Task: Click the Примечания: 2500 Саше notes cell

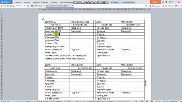Action: tap(69, 57)
